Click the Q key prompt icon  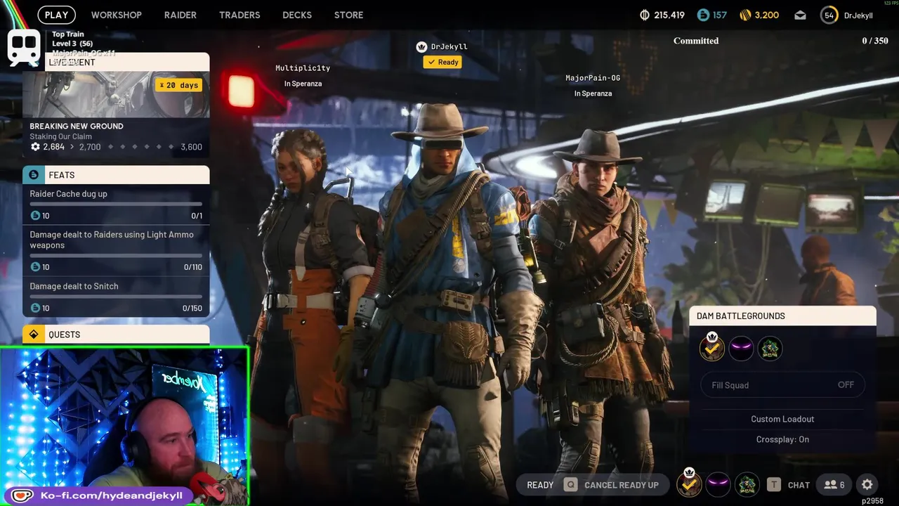[x=570, y=485]
